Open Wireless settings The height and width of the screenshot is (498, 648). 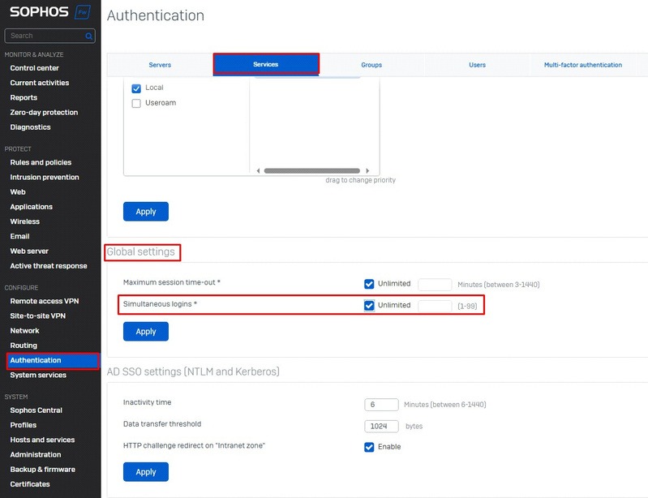pyautogui.click(x=25, y=221)
